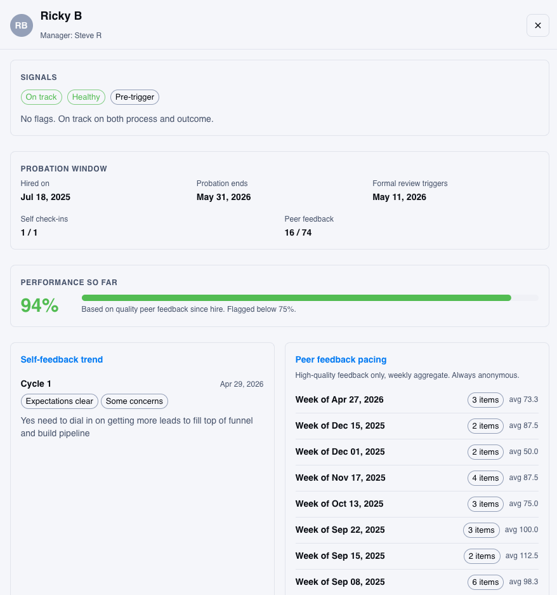Click the 3 items badge for Apr 27 week
The width and height of the screenshot is (557, 595).
[x=485, y=400]
